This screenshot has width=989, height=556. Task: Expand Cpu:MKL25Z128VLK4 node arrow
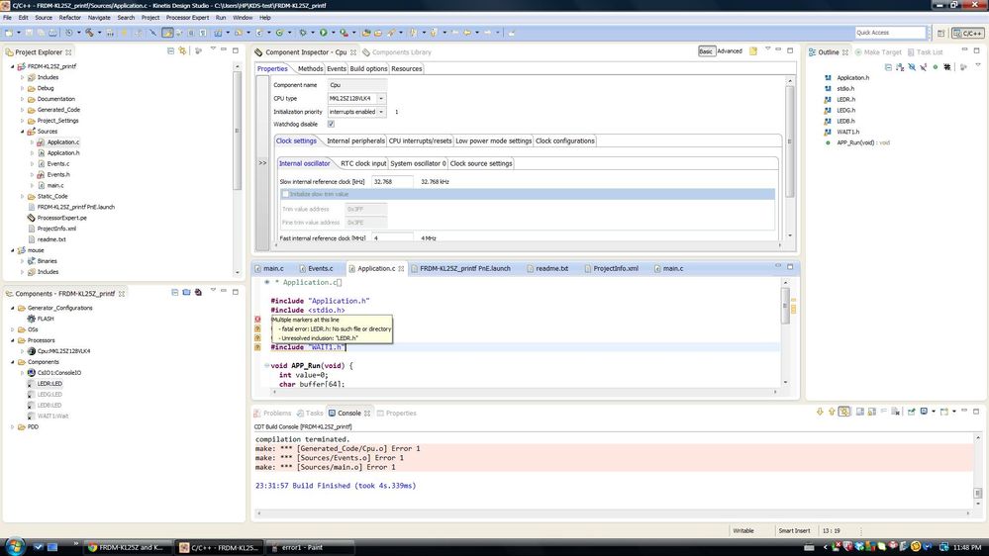coord(23,351)
